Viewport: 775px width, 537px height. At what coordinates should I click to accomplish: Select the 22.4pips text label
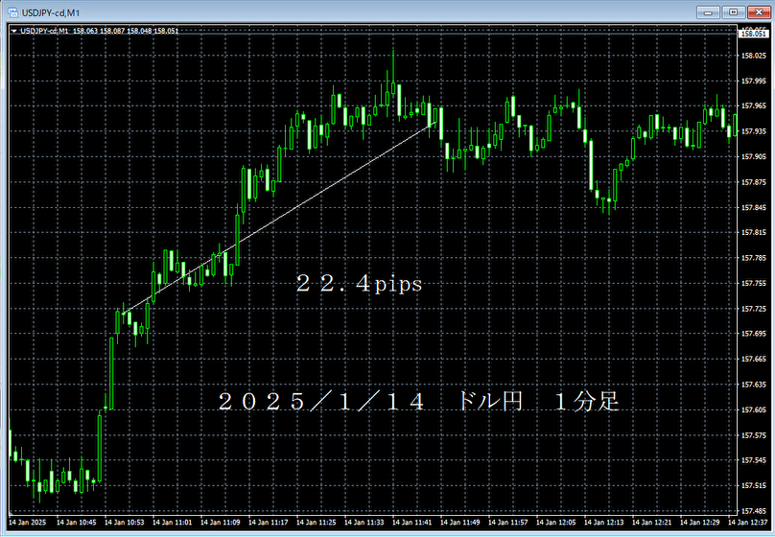[x=359, y=284]
